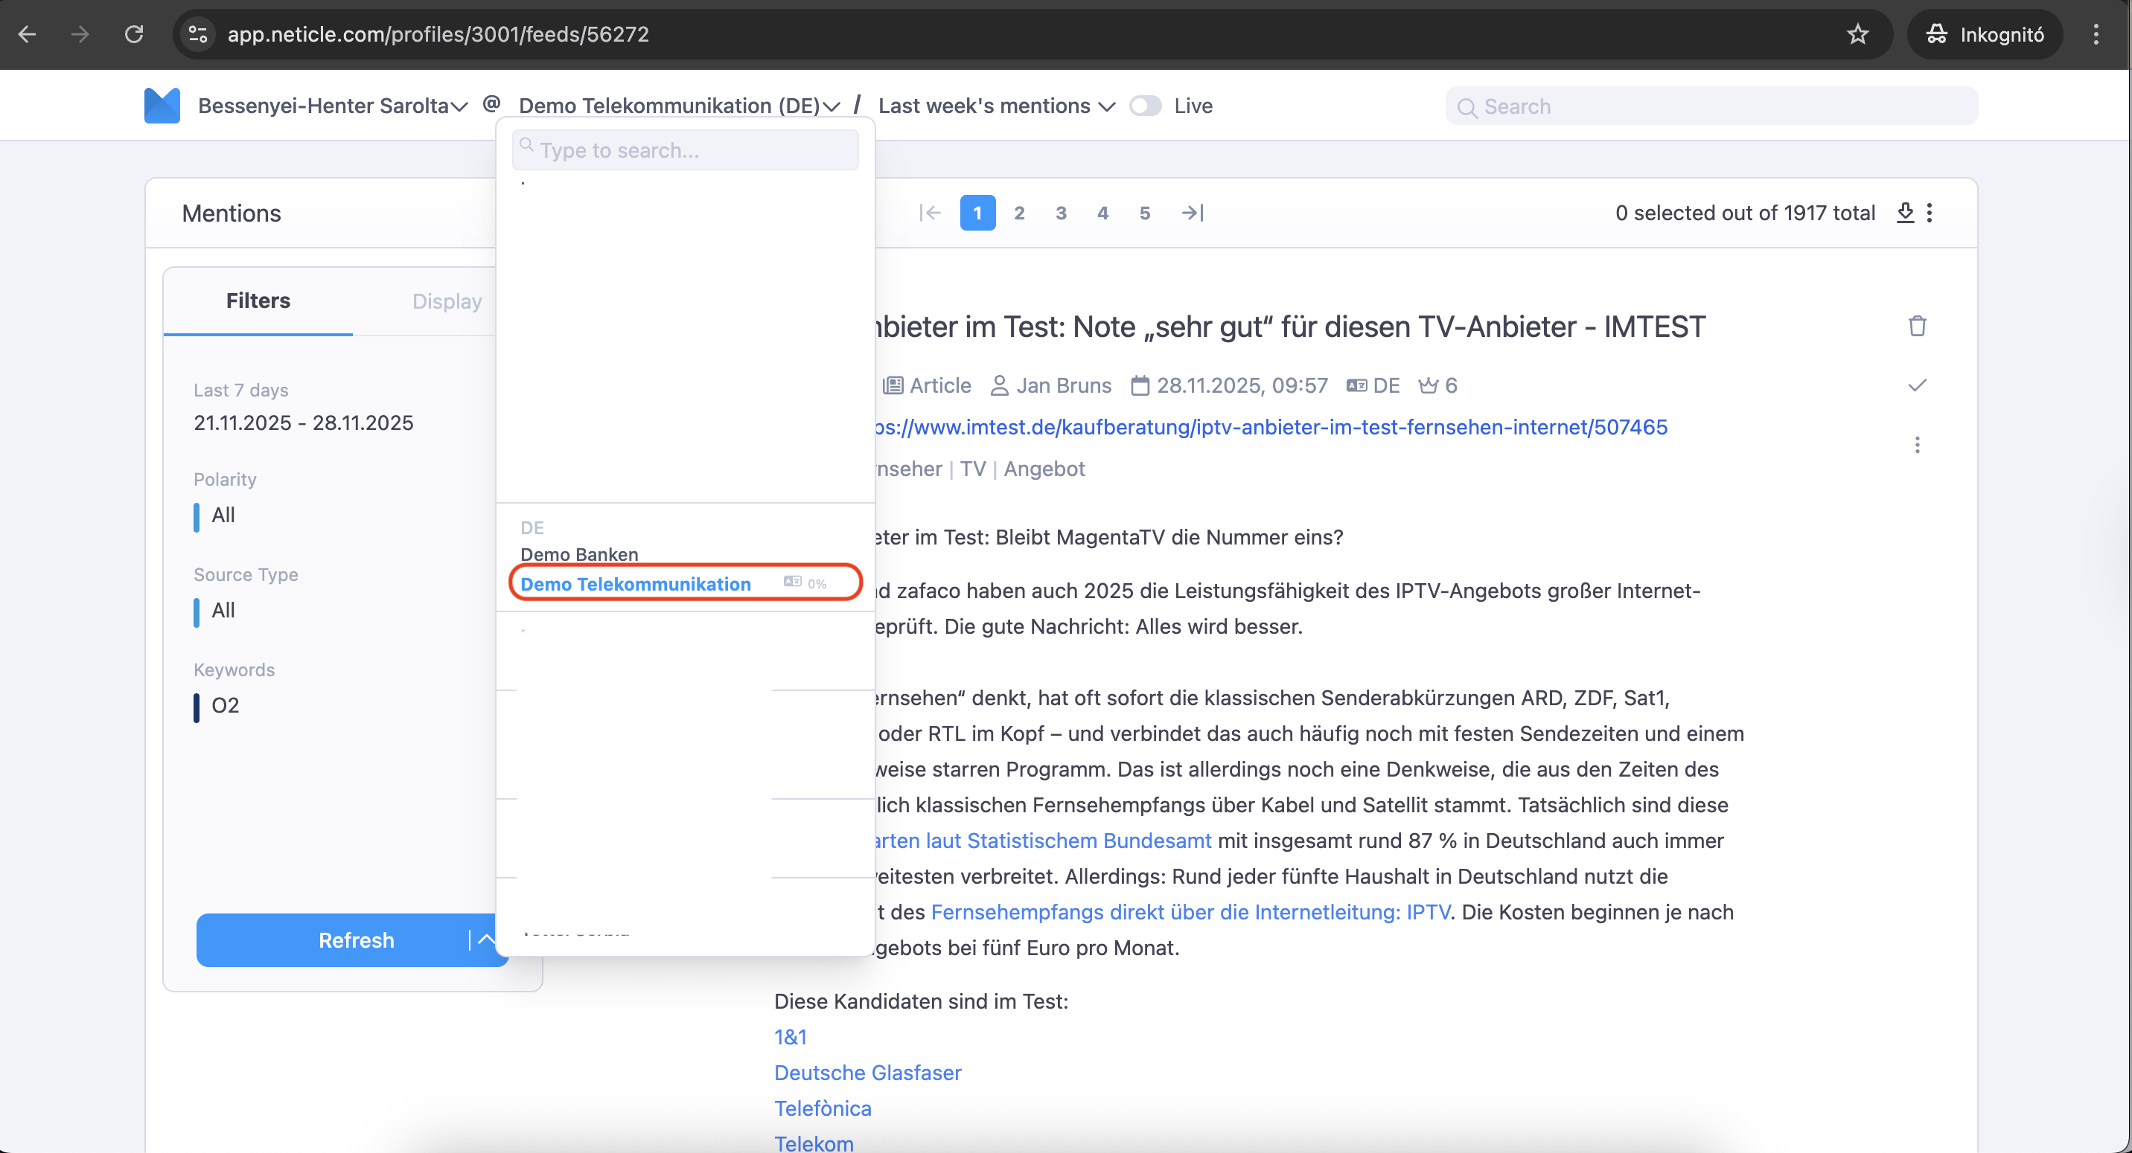Delete the IMTEST mention with trash icon

point(1917,326)
